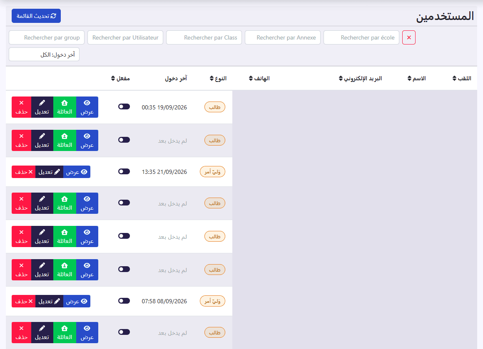
Task: Open the Rechercher par école filter
Action: (361, 37)
